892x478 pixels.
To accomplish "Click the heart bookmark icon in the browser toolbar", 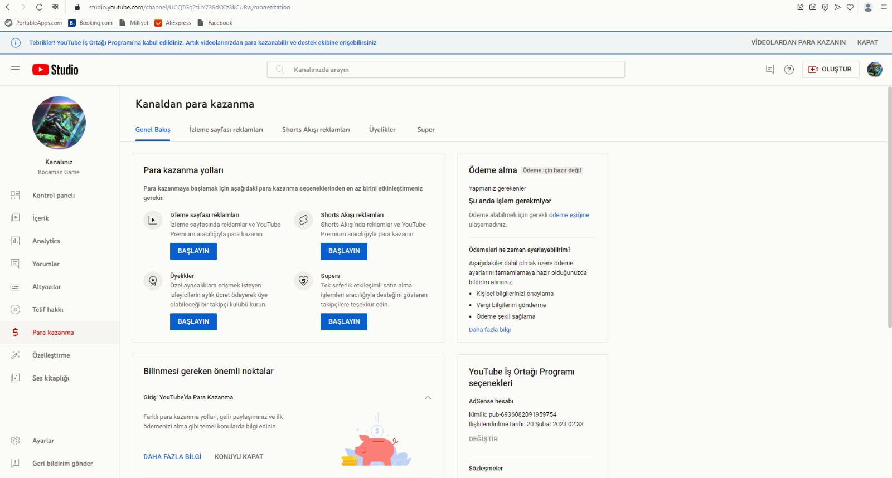I will (x=850, y=7).
